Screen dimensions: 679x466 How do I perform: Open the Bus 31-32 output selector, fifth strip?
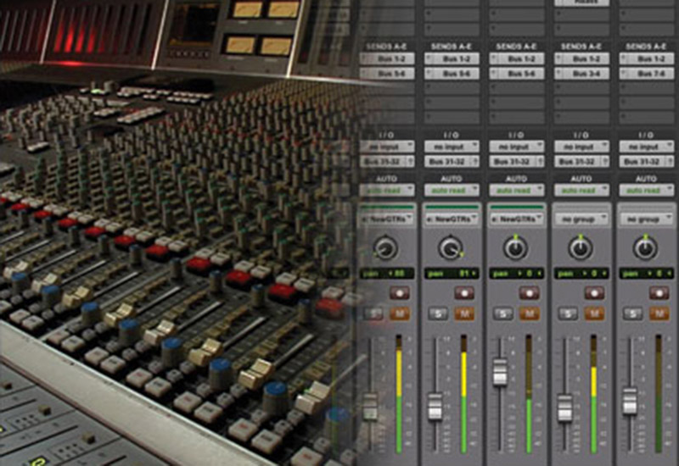(647, 162)
